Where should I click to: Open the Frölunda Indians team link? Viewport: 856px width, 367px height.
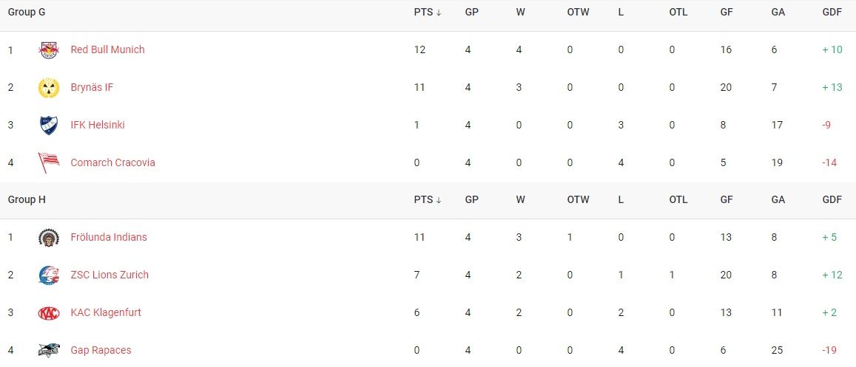pyautogui.click(x=109, y=238)
